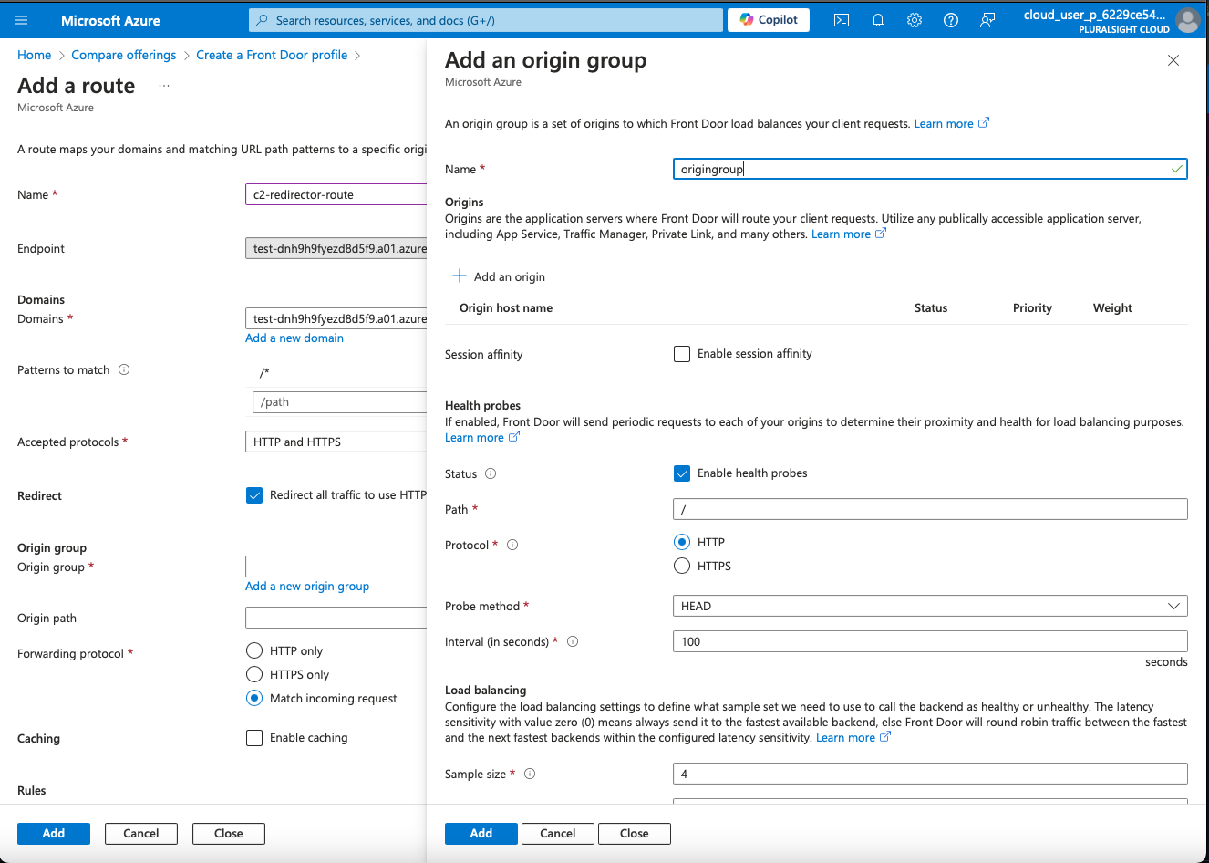Screen dimensions: 1209x863
Task: Show info tooltip next to Status
Action: coord(491,473)
